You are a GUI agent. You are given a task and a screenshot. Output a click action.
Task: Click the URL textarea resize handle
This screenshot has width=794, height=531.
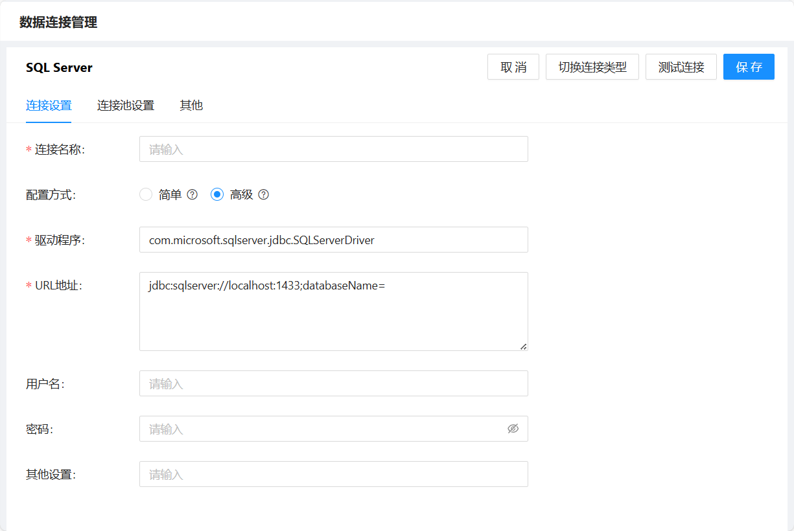(523, 346)
